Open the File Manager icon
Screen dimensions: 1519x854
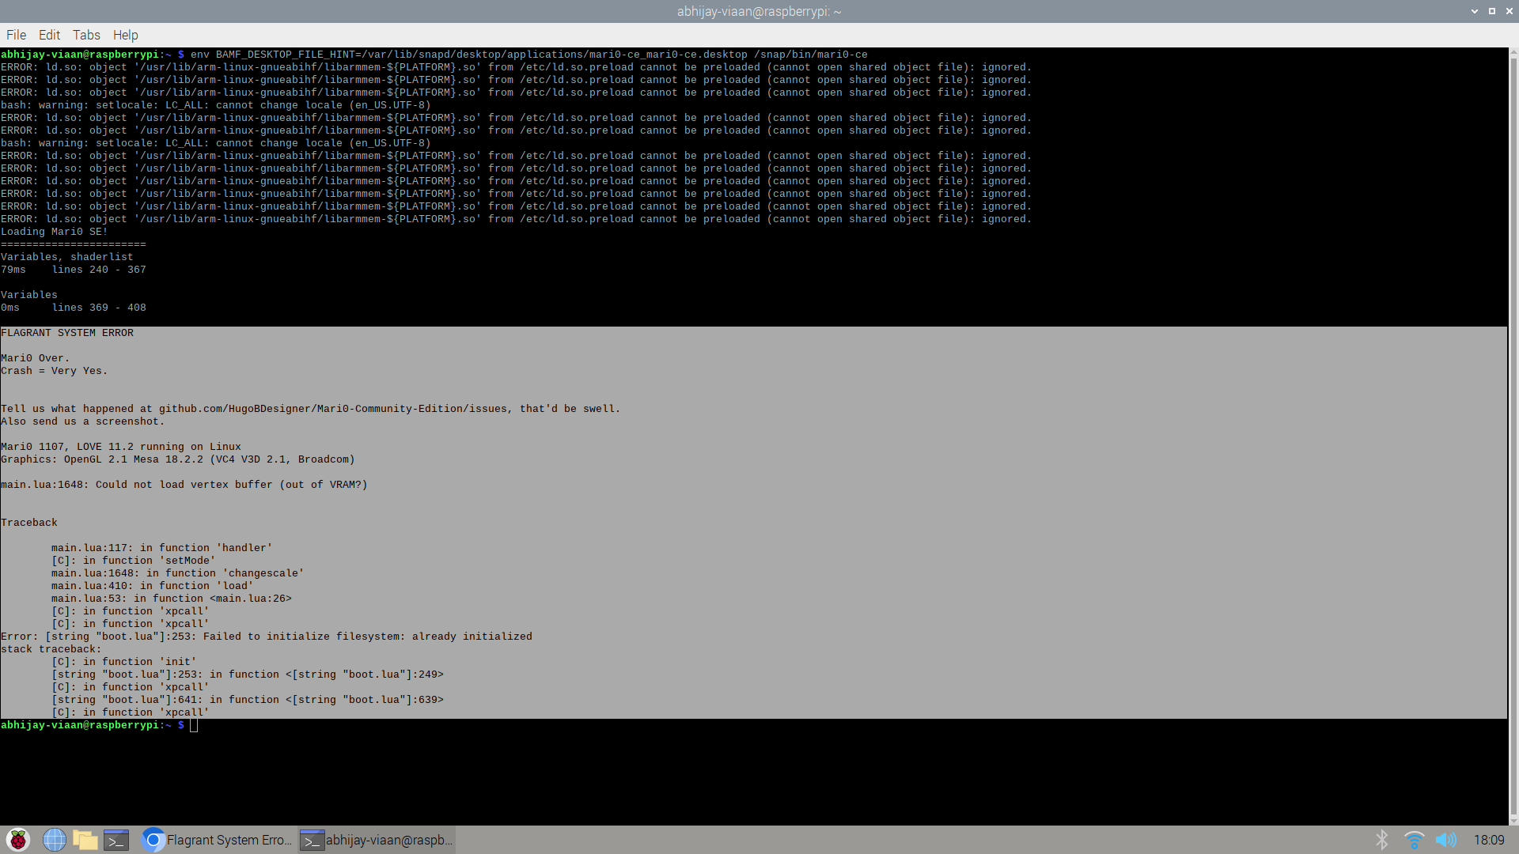[85, 840]
